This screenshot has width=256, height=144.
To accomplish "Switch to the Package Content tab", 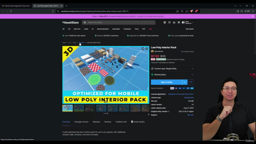I will (x=81, y=122).
